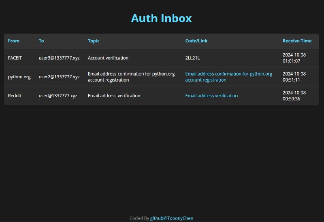
Task: Click the To column header
Action: click(41, 41)
